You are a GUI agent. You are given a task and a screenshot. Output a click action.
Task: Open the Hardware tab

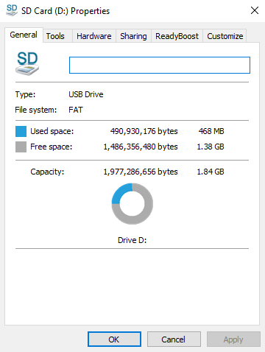[x=94, y=36]
